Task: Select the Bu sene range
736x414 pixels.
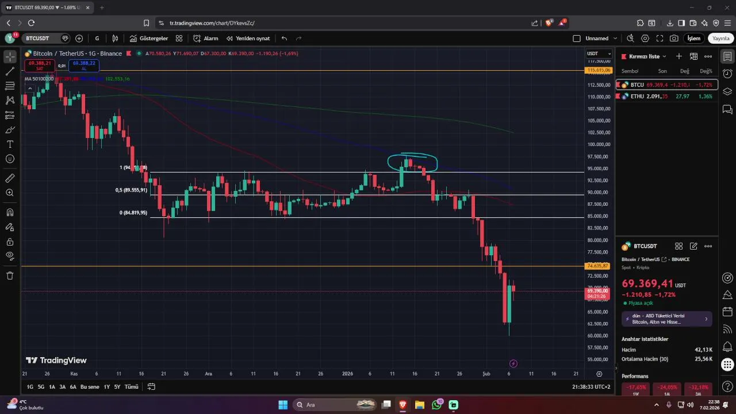Action: pyautogui.click(x=90, y=387)
